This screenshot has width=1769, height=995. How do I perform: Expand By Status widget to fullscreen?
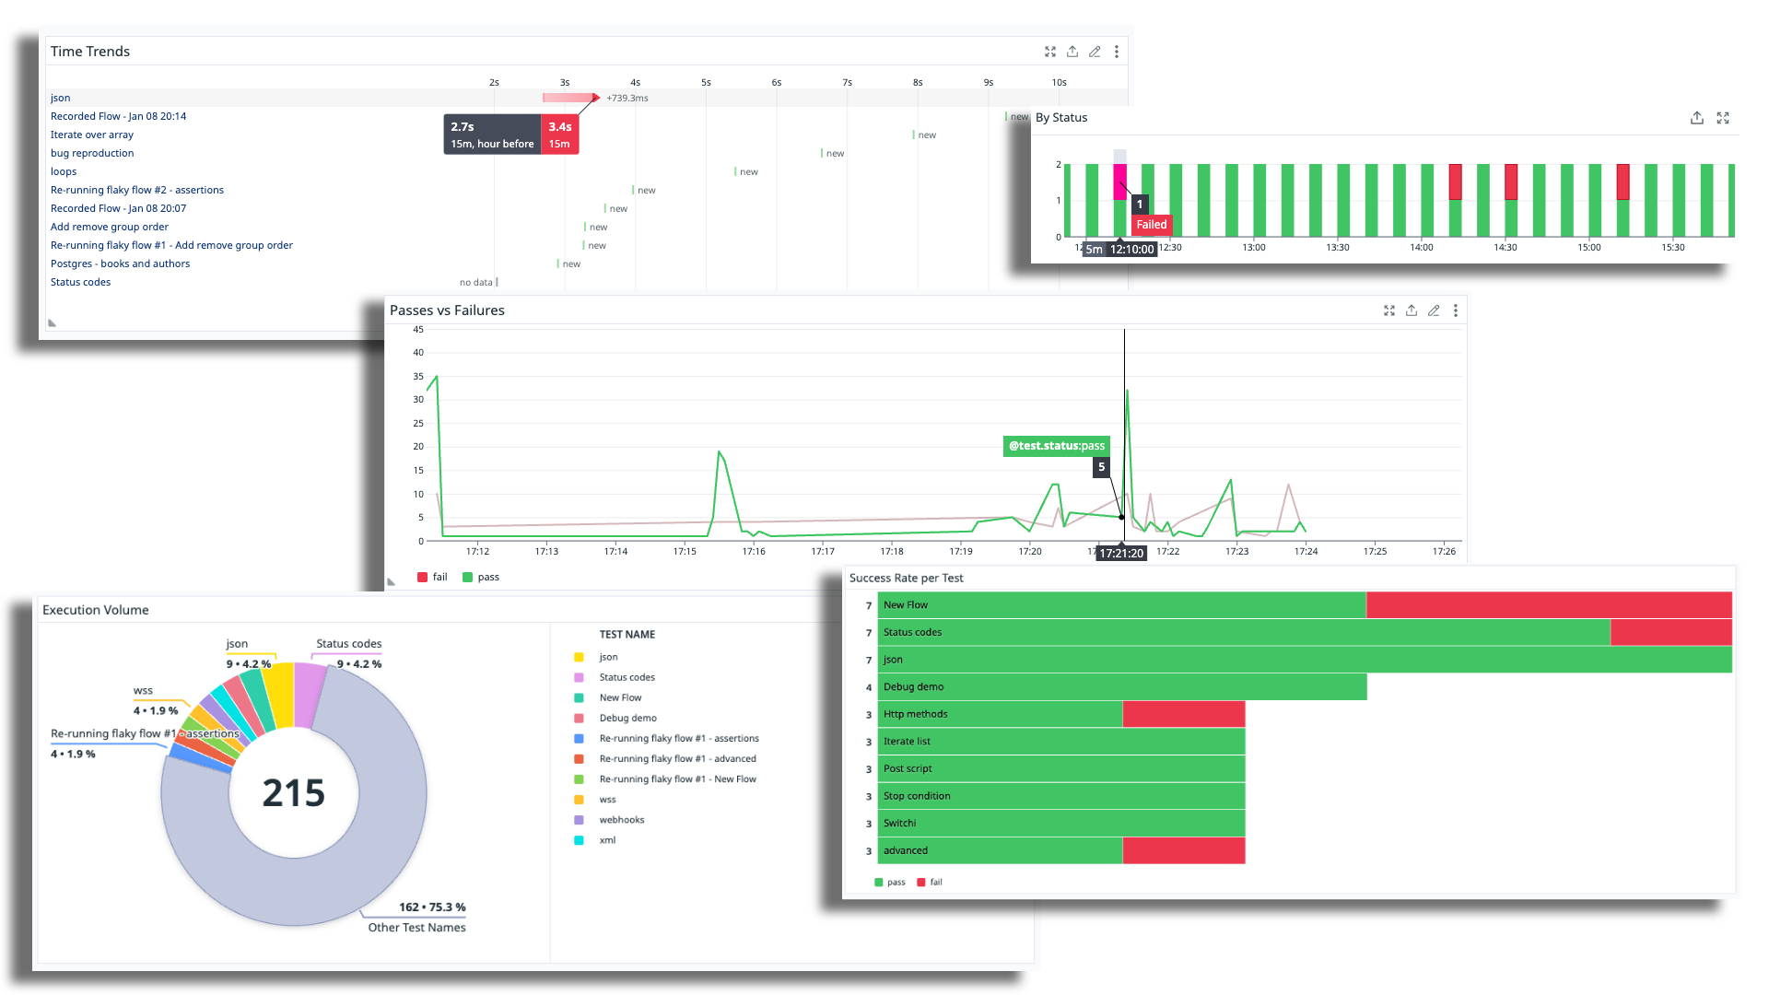1723,118
